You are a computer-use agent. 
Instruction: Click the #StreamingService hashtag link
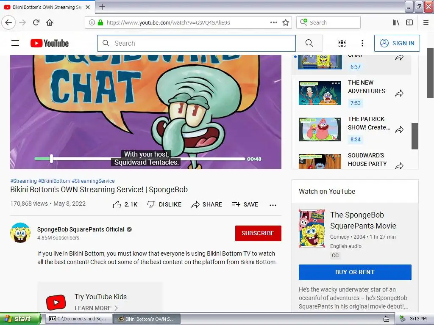coord(93,181)
